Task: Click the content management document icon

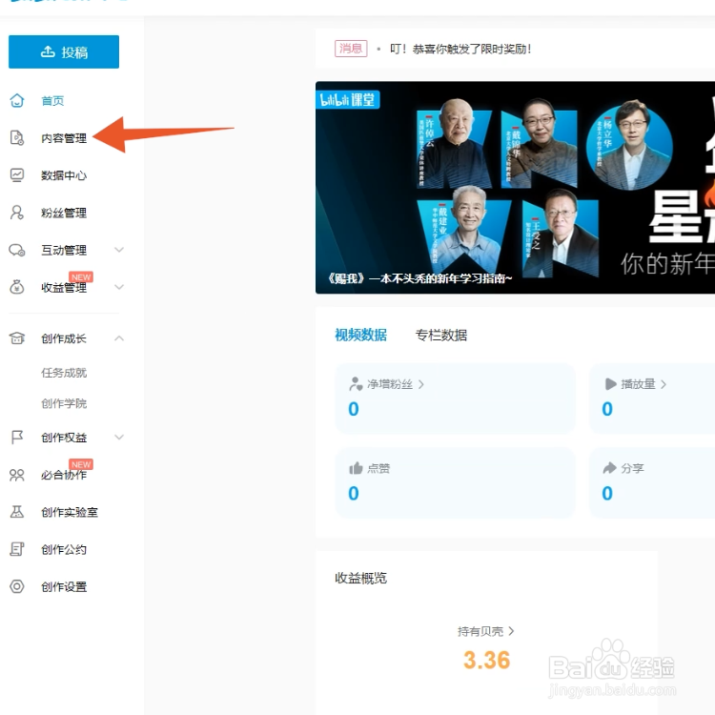Action: [x=17, y=137]
